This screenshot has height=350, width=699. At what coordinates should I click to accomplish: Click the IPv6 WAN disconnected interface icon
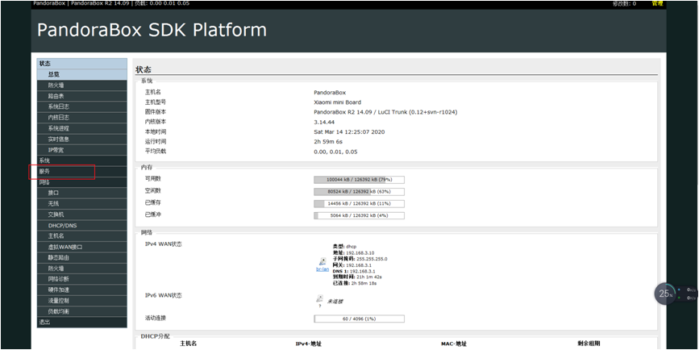[319, 298]
